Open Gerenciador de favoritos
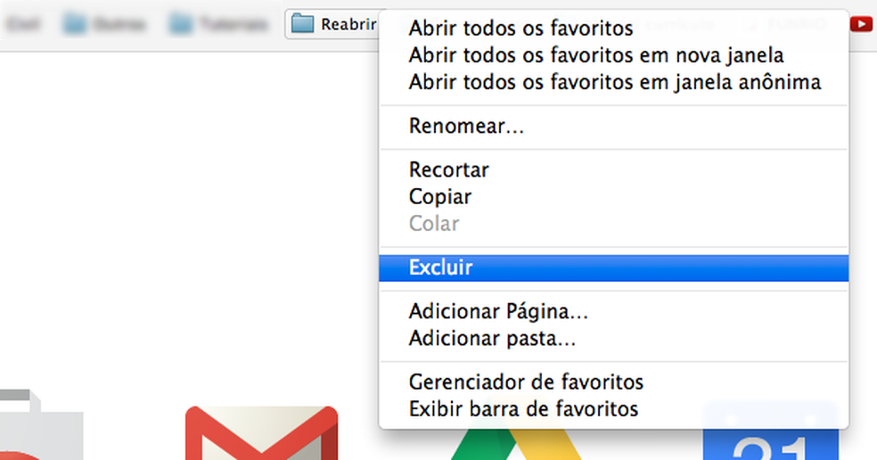The image size is (877, 460). (526, 382)
